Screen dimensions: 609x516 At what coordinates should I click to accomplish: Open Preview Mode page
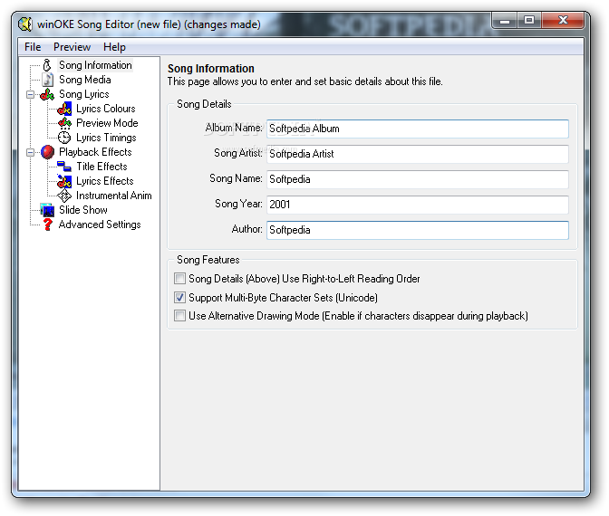pyautogui.click(x=107, y=123)
